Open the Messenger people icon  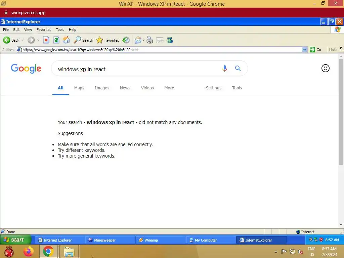point(170,40)
